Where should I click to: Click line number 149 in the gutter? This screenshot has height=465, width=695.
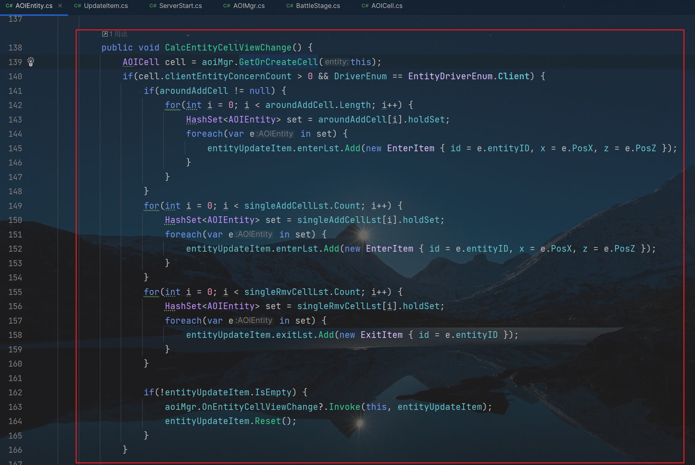coord(15,206)
